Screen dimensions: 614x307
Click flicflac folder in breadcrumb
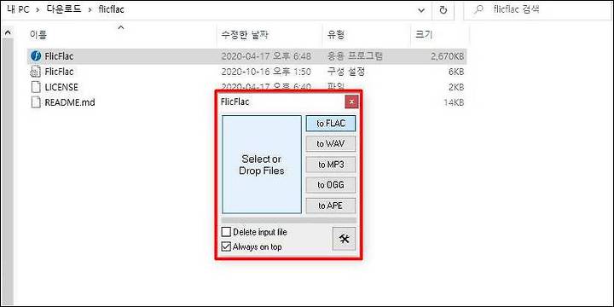(x=111, y=9)
